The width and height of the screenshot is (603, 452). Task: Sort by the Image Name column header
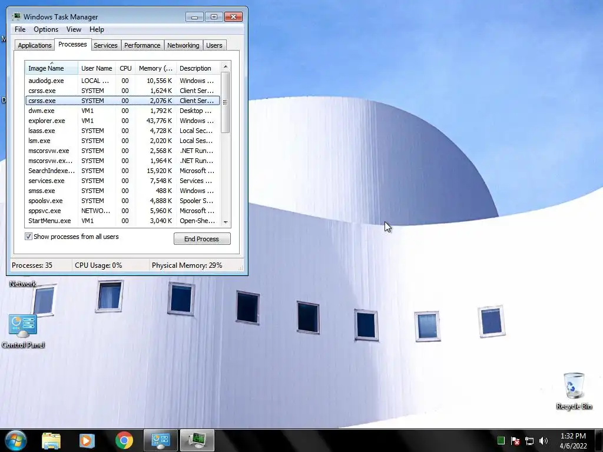point(52,68)
